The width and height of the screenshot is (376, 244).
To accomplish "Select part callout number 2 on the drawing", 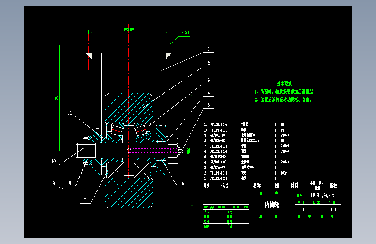I will (209, 63).
